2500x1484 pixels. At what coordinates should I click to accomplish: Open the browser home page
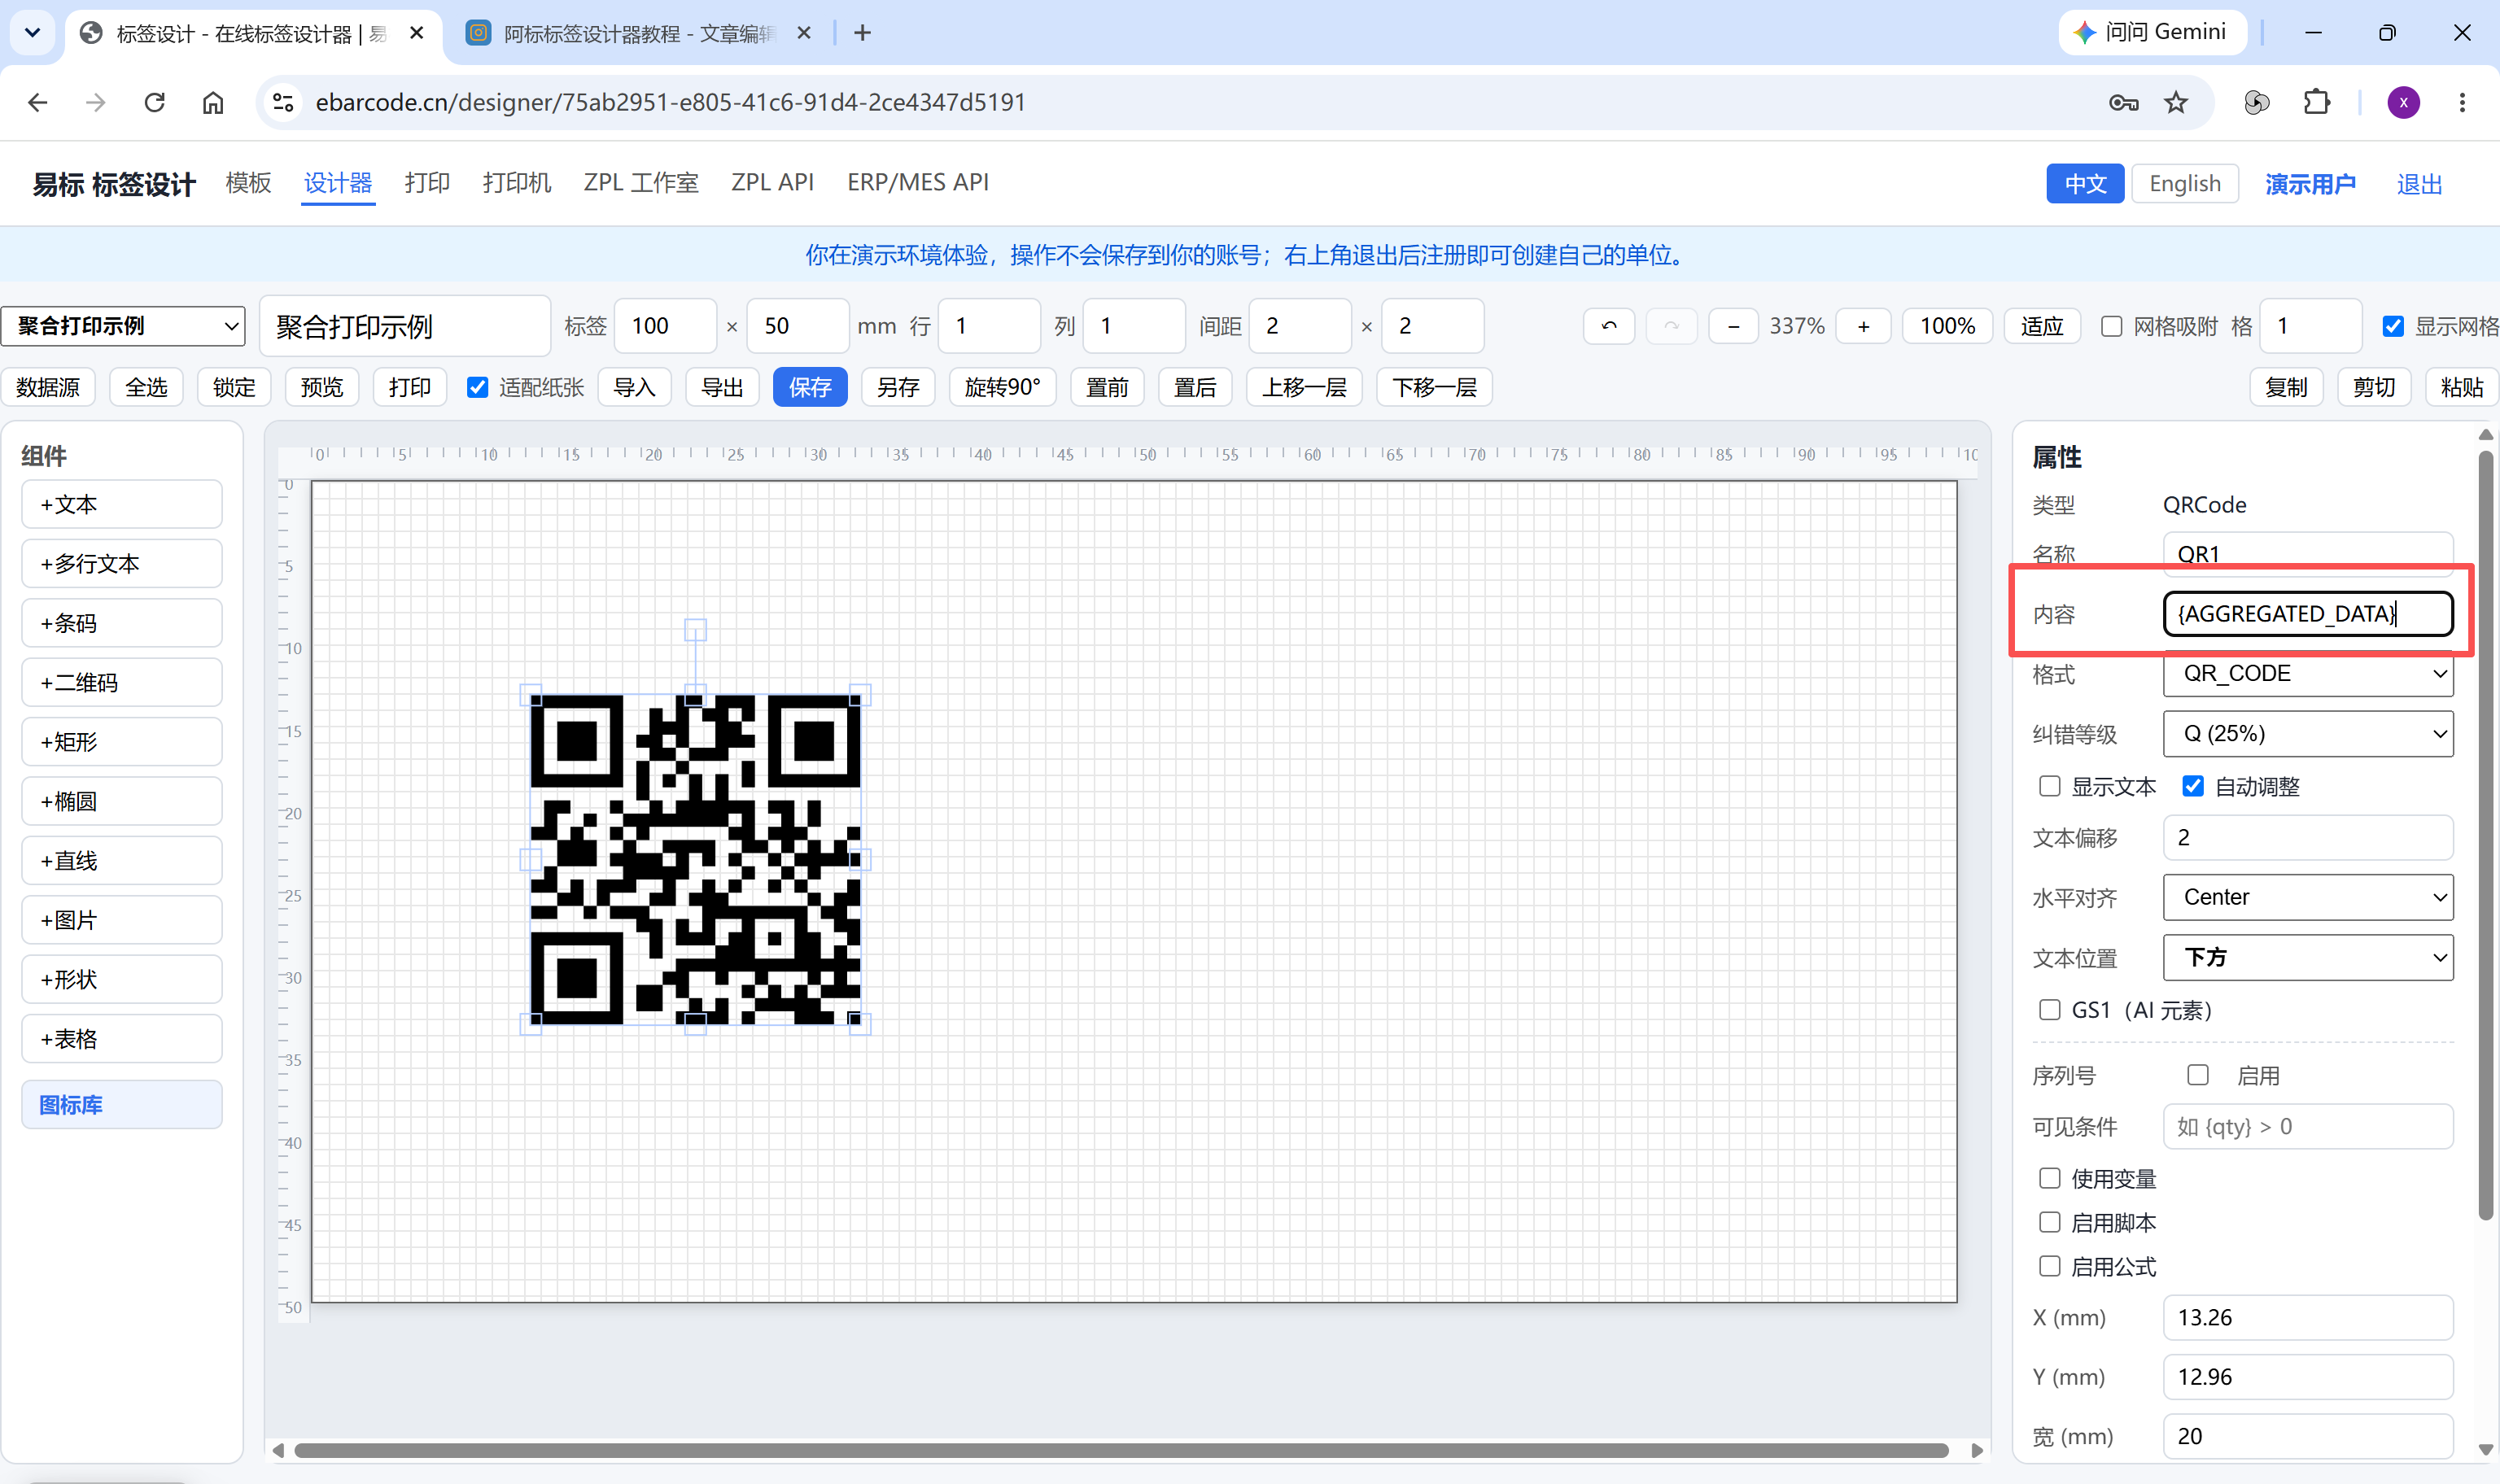213,102
